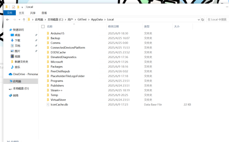The width and height of the screenshot is (229, 142).
Task: Sort by the Date modified (修改日期) header
Action: click(x=113, y=27)
